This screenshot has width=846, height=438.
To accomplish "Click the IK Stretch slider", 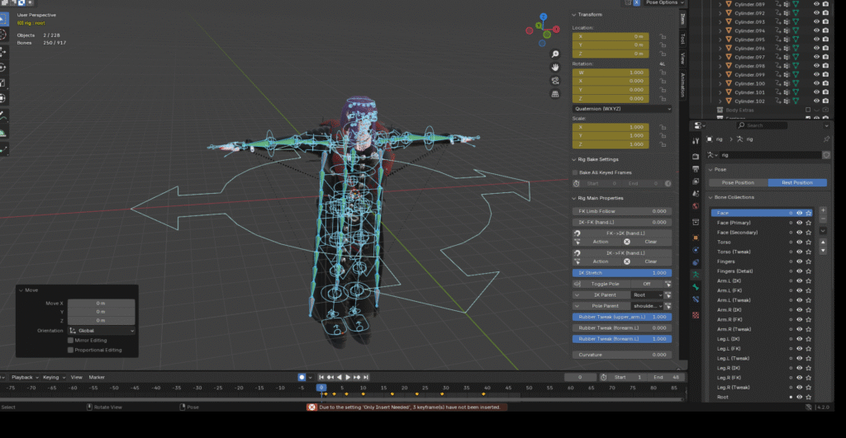I will pos(621,272).
